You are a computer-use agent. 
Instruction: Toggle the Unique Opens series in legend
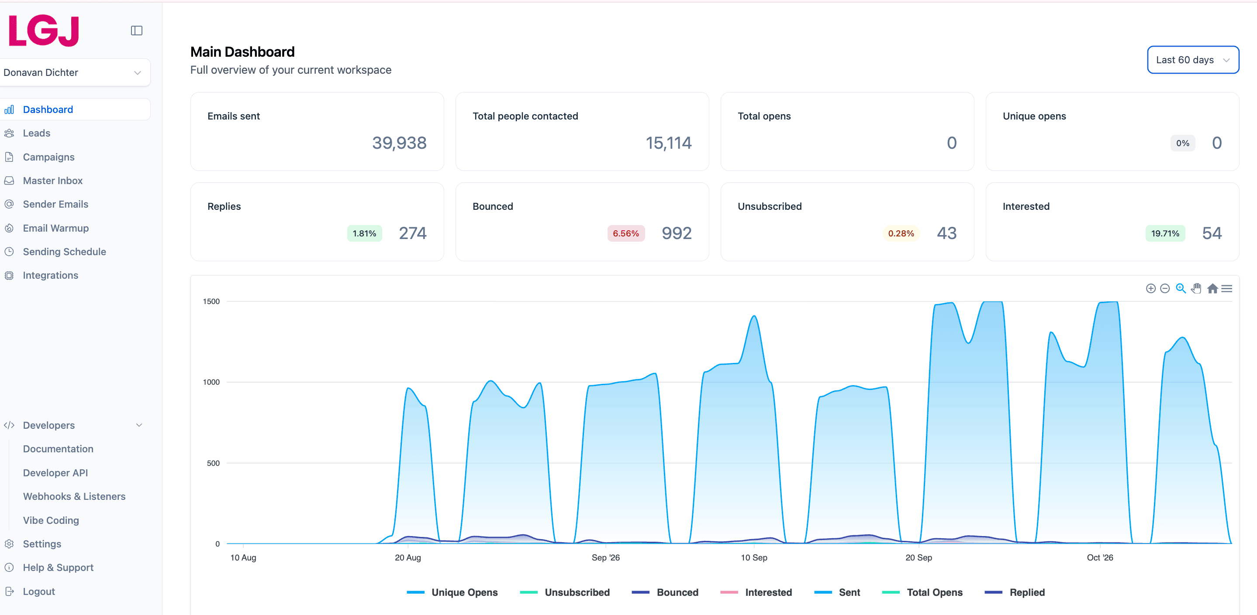[452, 592]
